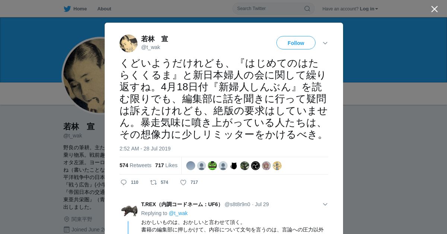Click the search magnifier icon
The height and width of the screenshot is (234, 447).
point(307,9)
